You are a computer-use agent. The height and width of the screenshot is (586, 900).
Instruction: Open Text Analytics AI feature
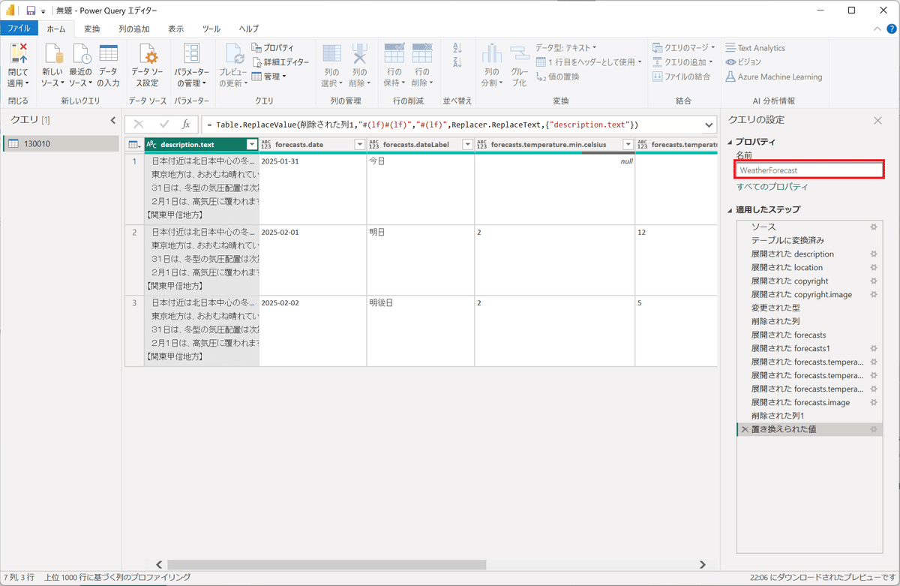(755, 48)
